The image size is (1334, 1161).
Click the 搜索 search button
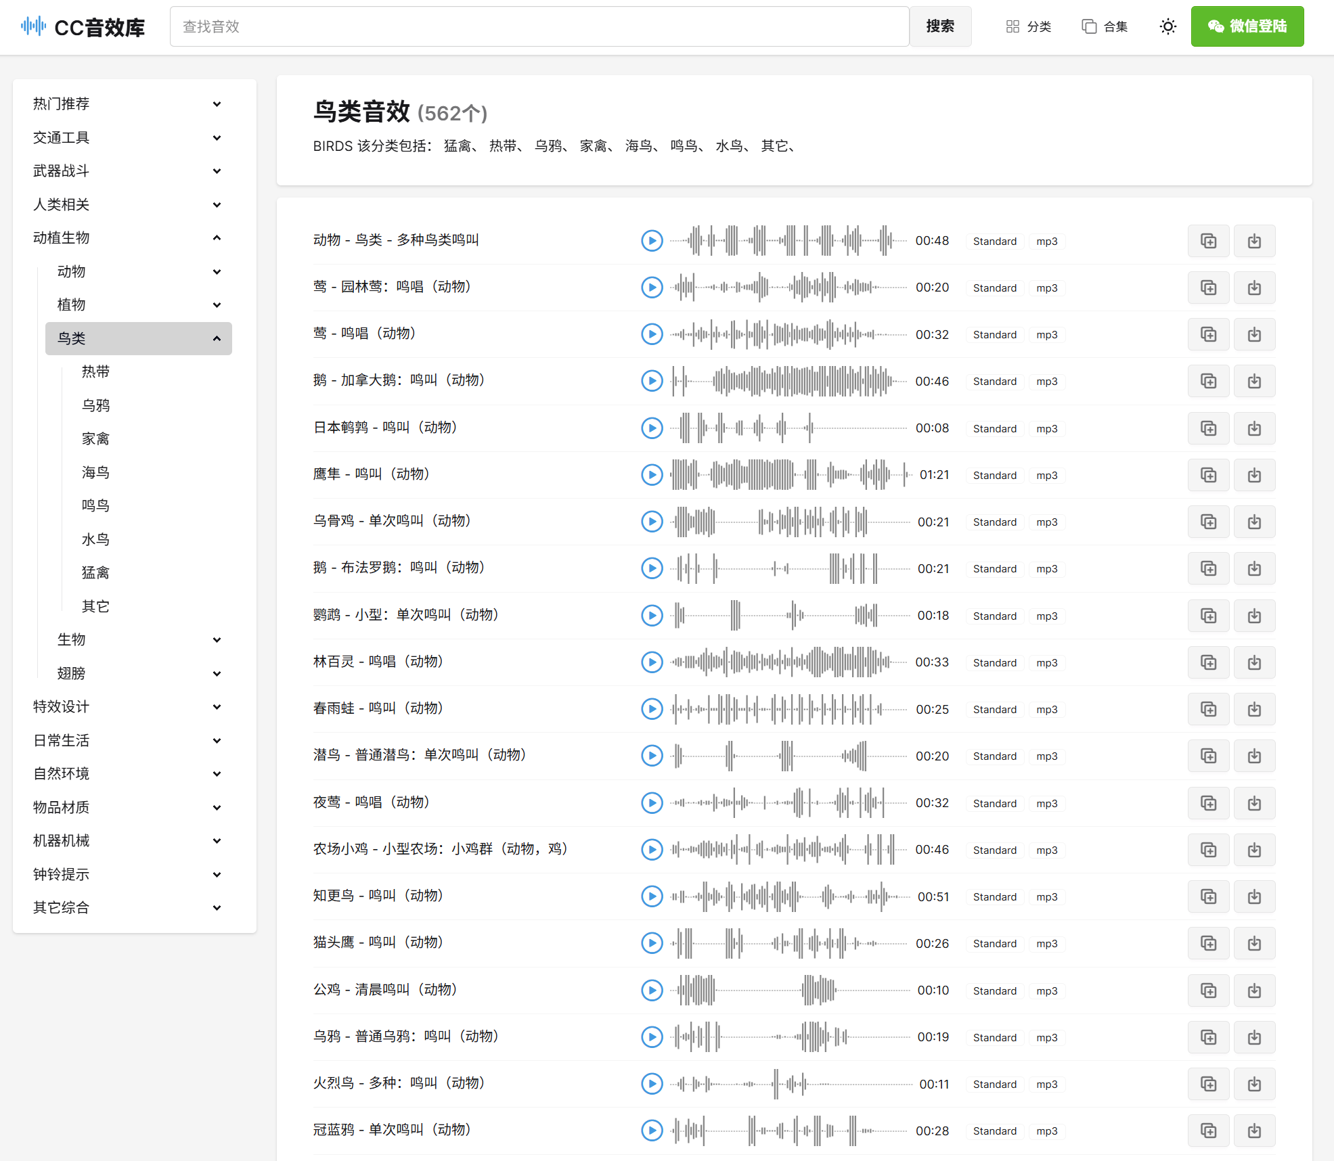point(940,26)
